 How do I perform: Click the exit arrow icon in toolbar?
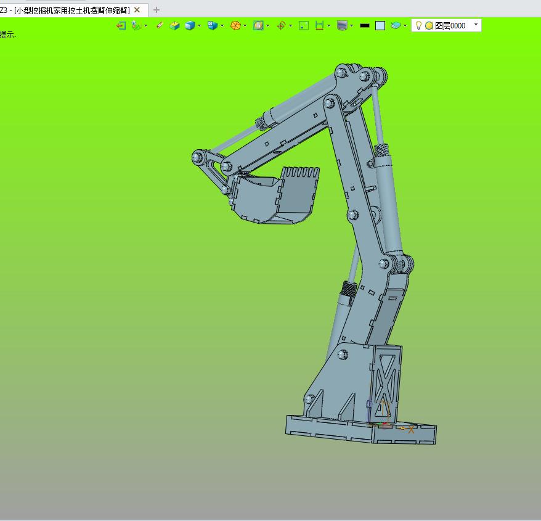click(x=121, y=25)
